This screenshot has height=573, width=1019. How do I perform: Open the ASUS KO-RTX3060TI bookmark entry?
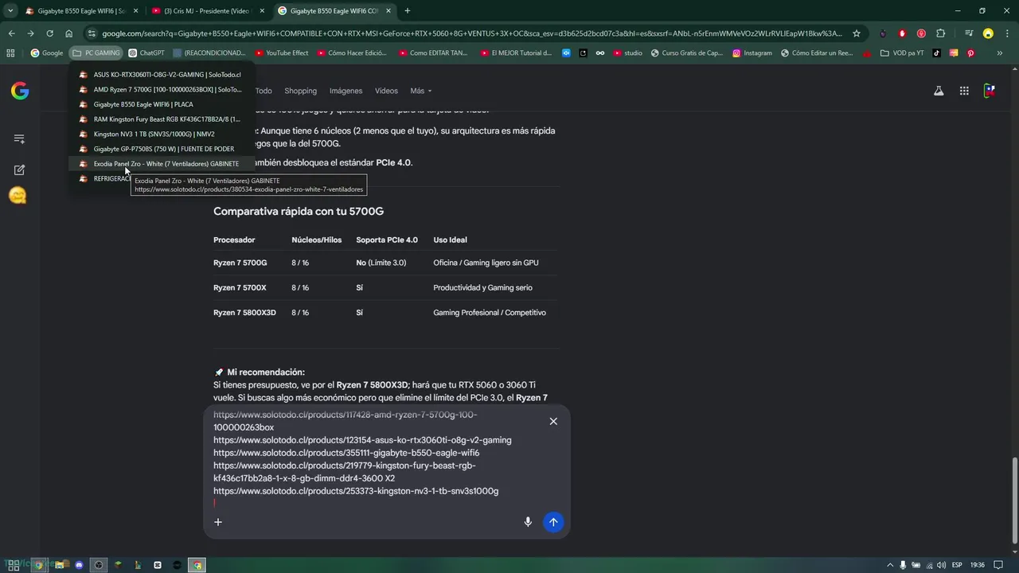[x=162, y=75]
